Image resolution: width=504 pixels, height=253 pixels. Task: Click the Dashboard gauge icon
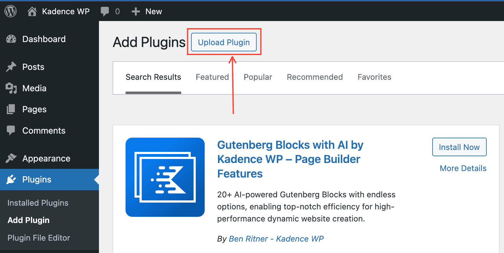pos(11,39)
